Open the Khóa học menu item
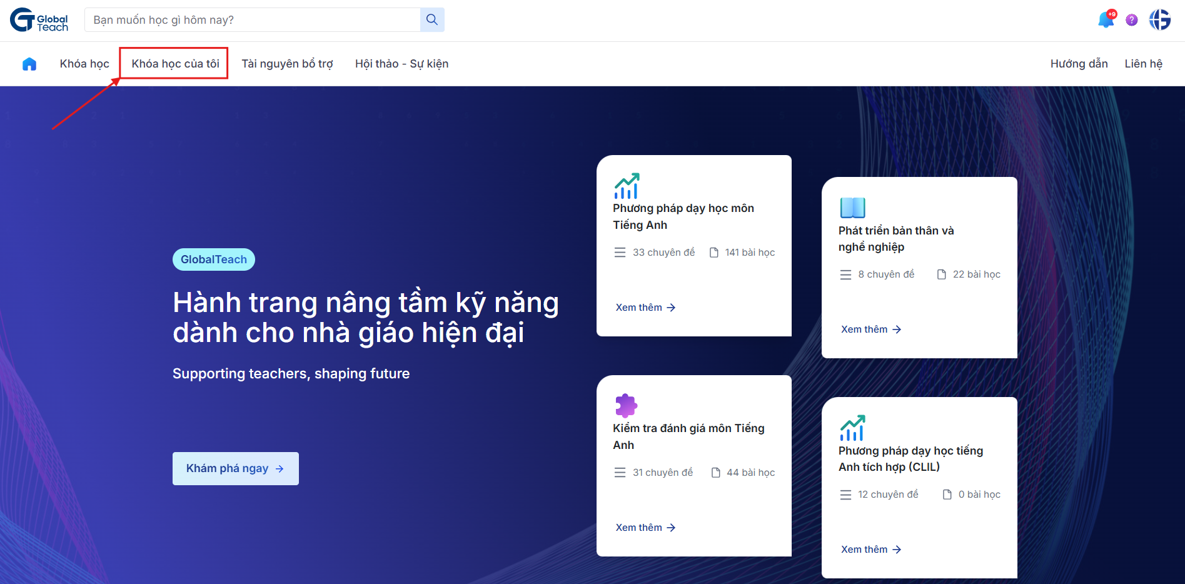The height and width of the screenshot is (584, 1185). [x=84, y=63]
